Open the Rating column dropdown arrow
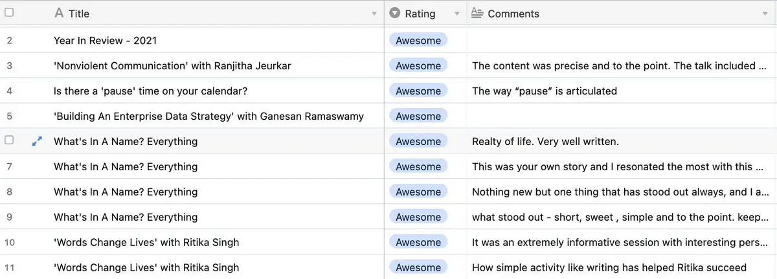 (456, 14)
